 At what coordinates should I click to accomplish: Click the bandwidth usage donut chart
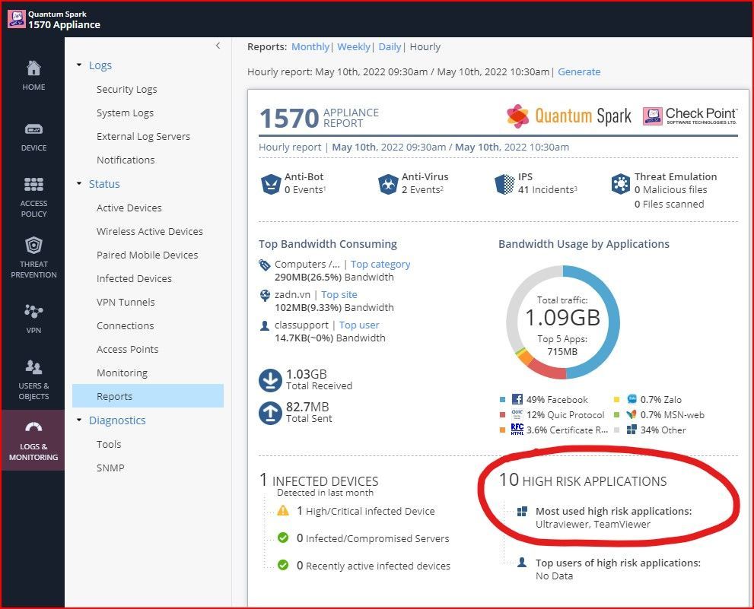point(562,322)
